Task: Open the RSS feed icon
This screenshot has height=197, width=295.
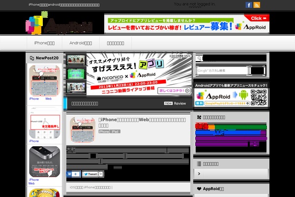Action: tap(257, 5)
